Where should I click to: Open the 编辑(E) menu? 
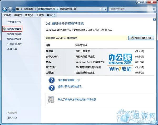tap(18, 15)
